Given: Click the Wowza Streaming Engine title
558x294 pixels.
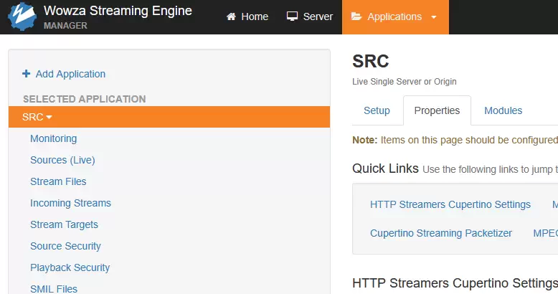Looking at the screenshot, I should click(x=118, y=11).
